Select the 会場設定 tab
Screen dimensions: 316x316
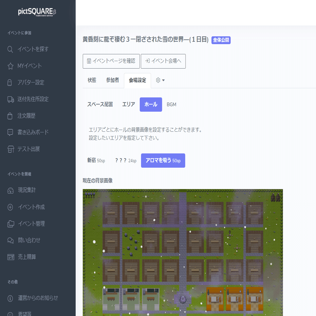point(137,80)
